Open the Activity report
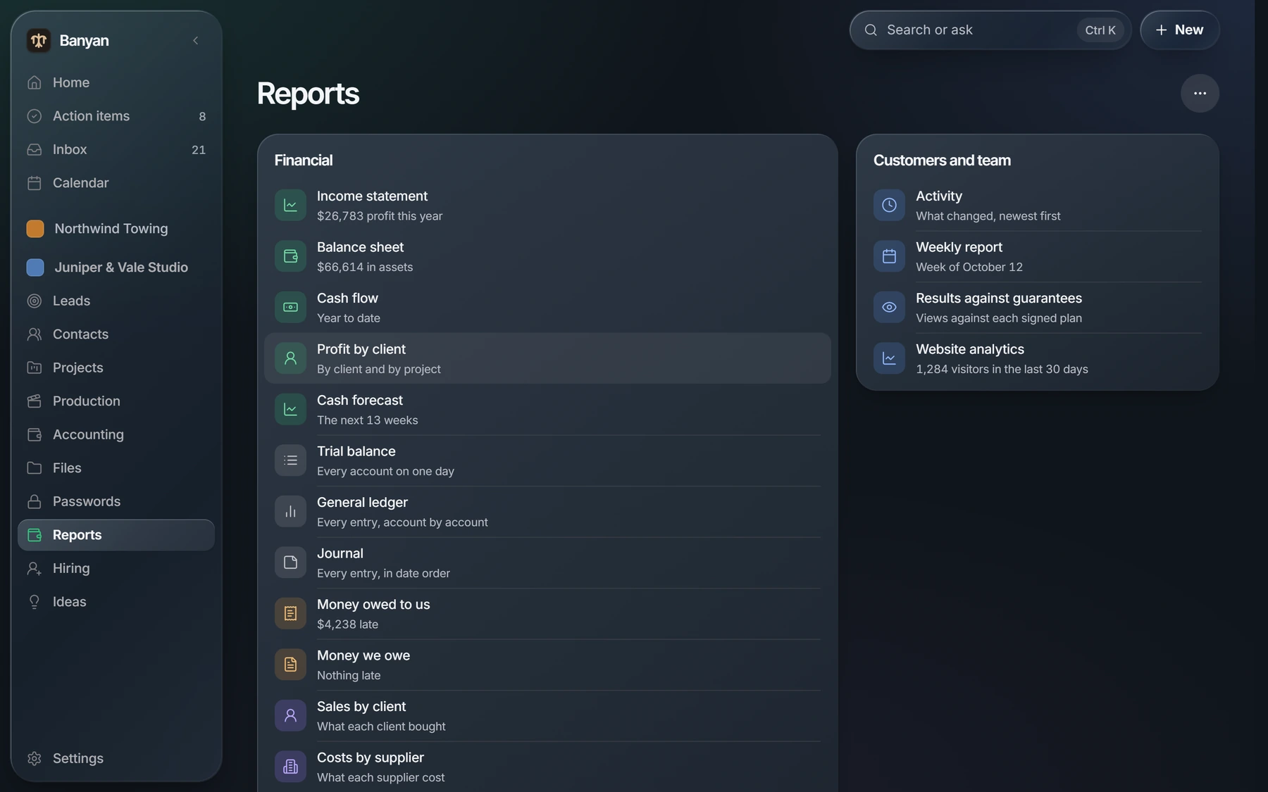This screenshot has height=792, width=1268. coord(1037,206)
